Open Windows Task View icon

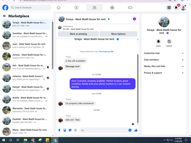pyautogui.click(x=18, y=140)
